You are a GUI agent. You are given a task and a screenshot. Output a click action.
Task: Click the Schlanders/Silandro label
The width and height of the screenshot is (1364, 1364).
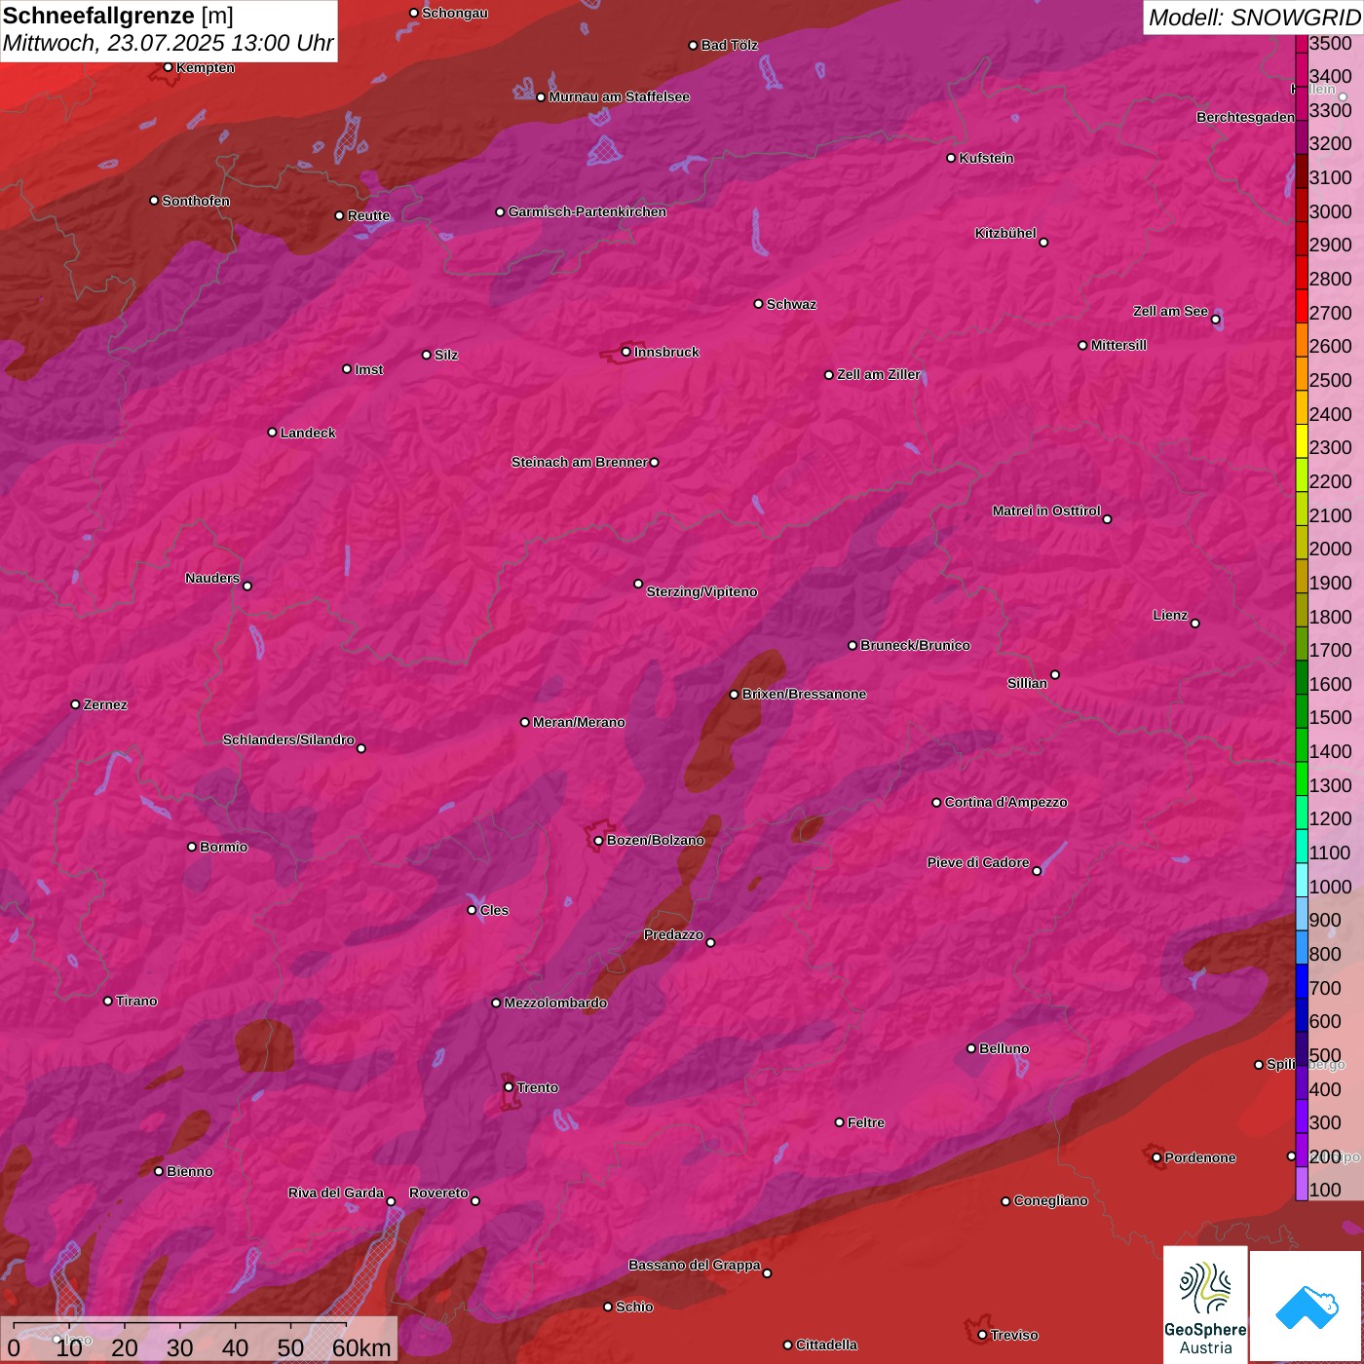click(289, 739)
